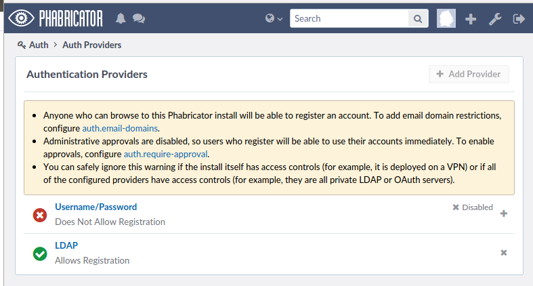Click the log out icon
This screenshot has height=286, width=533.
pyautogui.click(x=519, y=19)
